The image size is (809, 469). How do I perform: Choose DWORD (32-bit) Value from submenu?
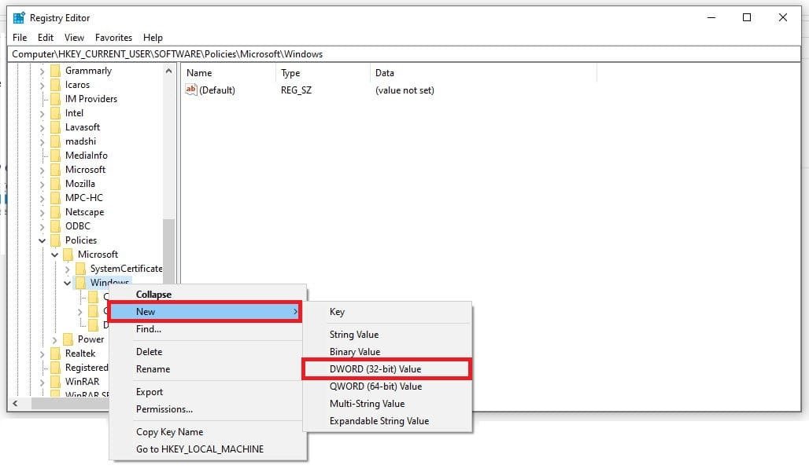375,369
